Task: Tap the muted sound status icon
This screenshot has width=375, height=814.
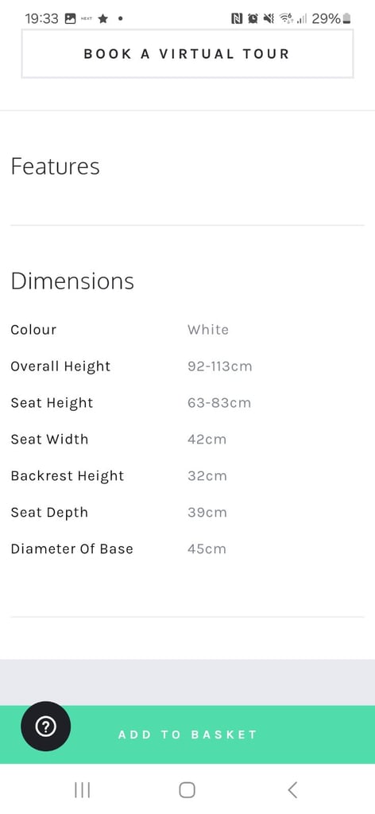Action: click(269, 19)
